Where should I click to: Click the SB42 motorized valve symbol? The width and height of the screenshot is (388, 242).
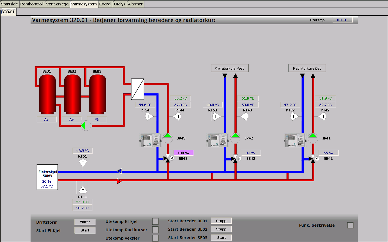[236, 159]
